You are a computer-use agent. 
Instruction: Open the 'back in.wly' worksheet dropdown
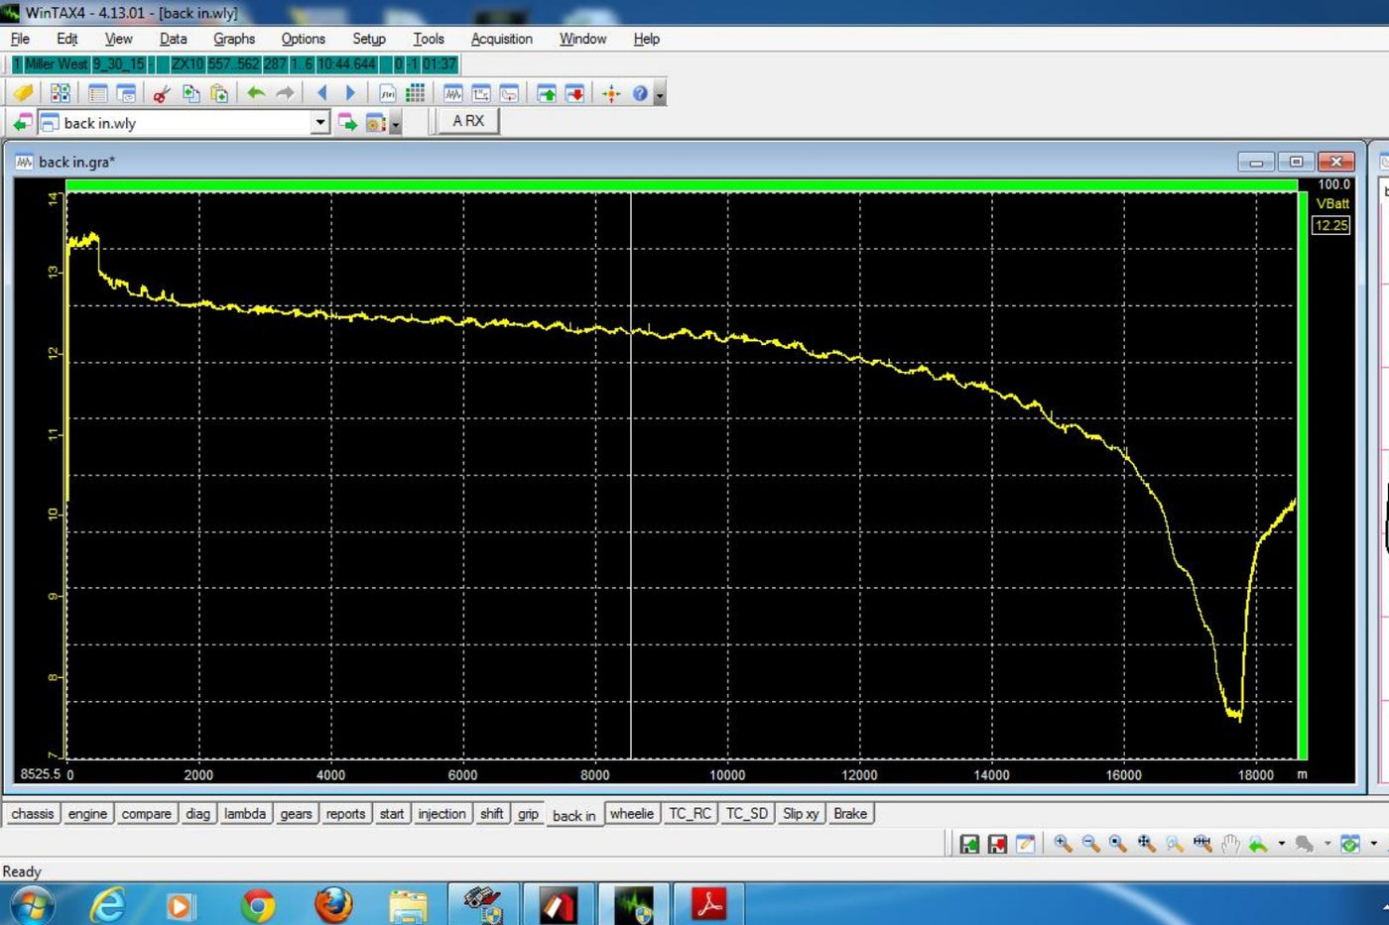coord(319,122)
